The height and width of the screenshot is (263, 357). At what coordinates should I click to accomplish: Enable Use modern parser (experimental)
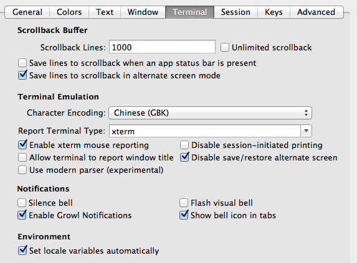point(22,170)
